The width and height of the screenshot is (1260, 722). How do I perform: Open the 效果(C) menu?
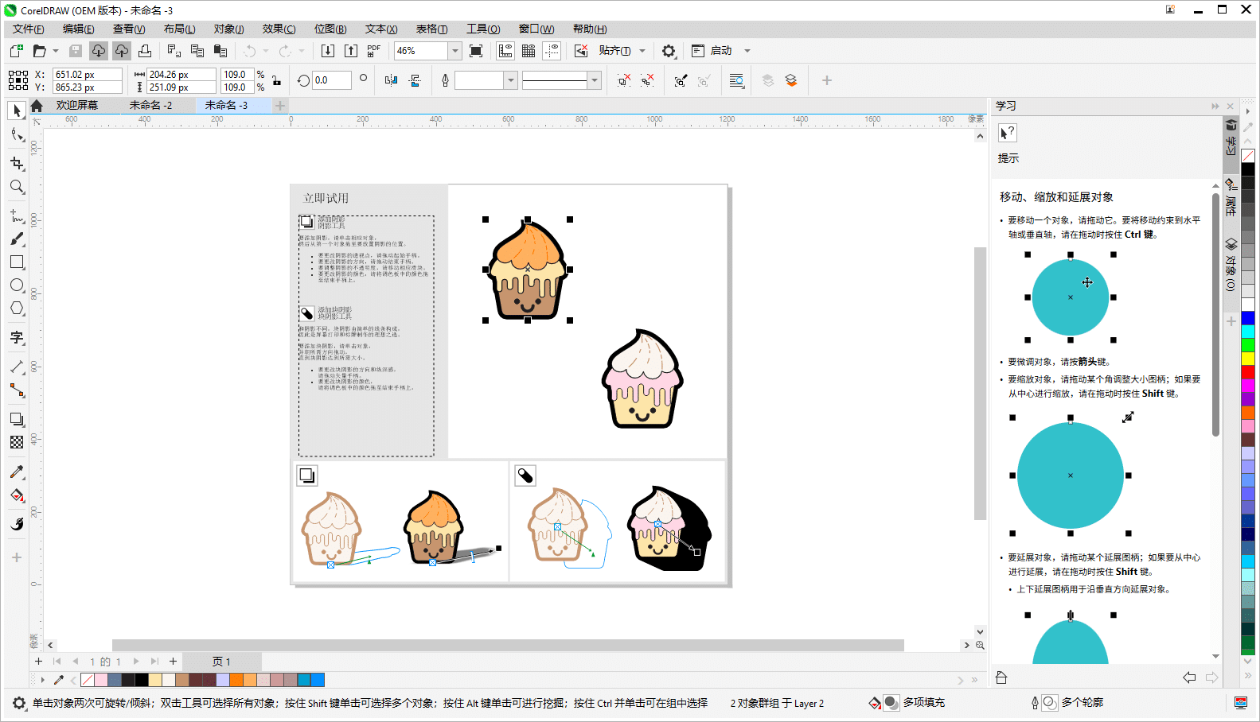click(279, 29)
